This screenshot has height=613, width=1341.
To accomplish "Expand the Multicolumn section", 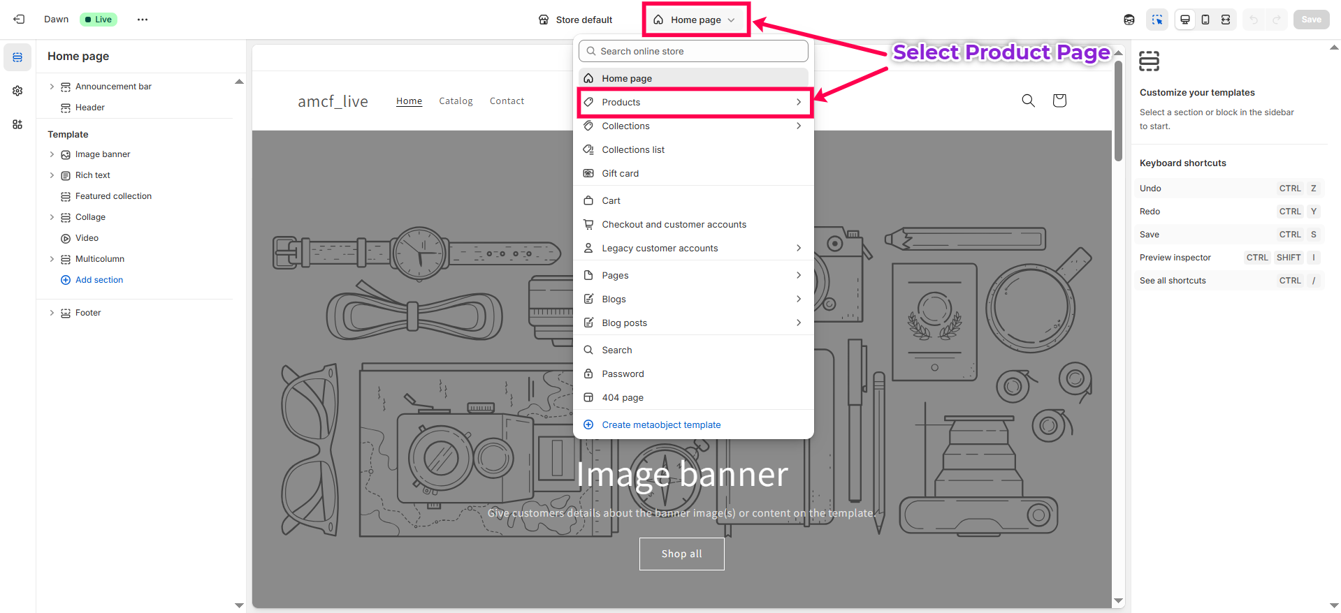I will click(52, 259).
